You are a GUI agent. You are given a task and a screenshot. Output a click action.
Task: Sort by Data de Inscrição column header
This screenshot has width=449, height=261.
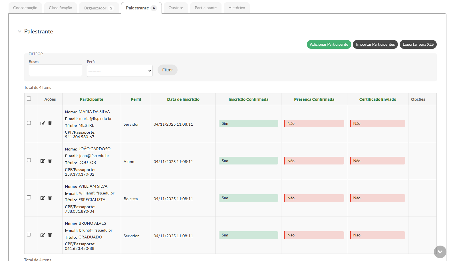[x=183, y=99]
